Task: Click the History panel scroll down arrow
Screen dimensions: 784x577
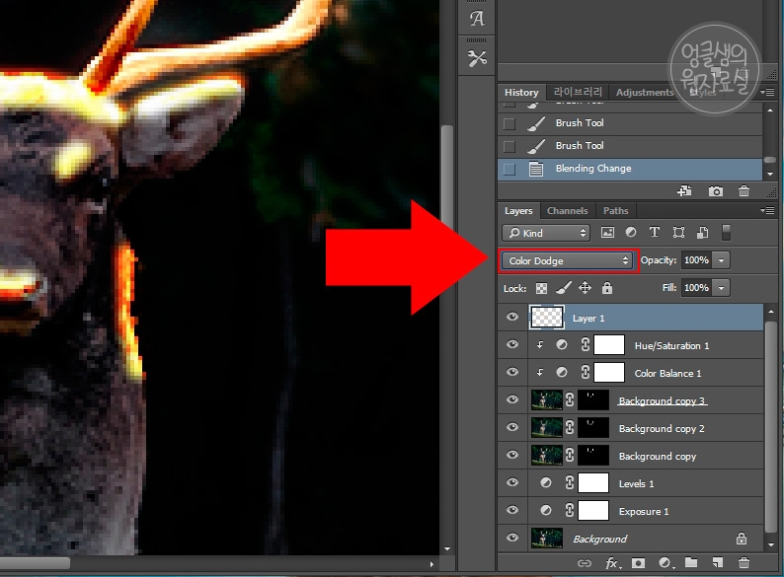Action: coord(769,174)
